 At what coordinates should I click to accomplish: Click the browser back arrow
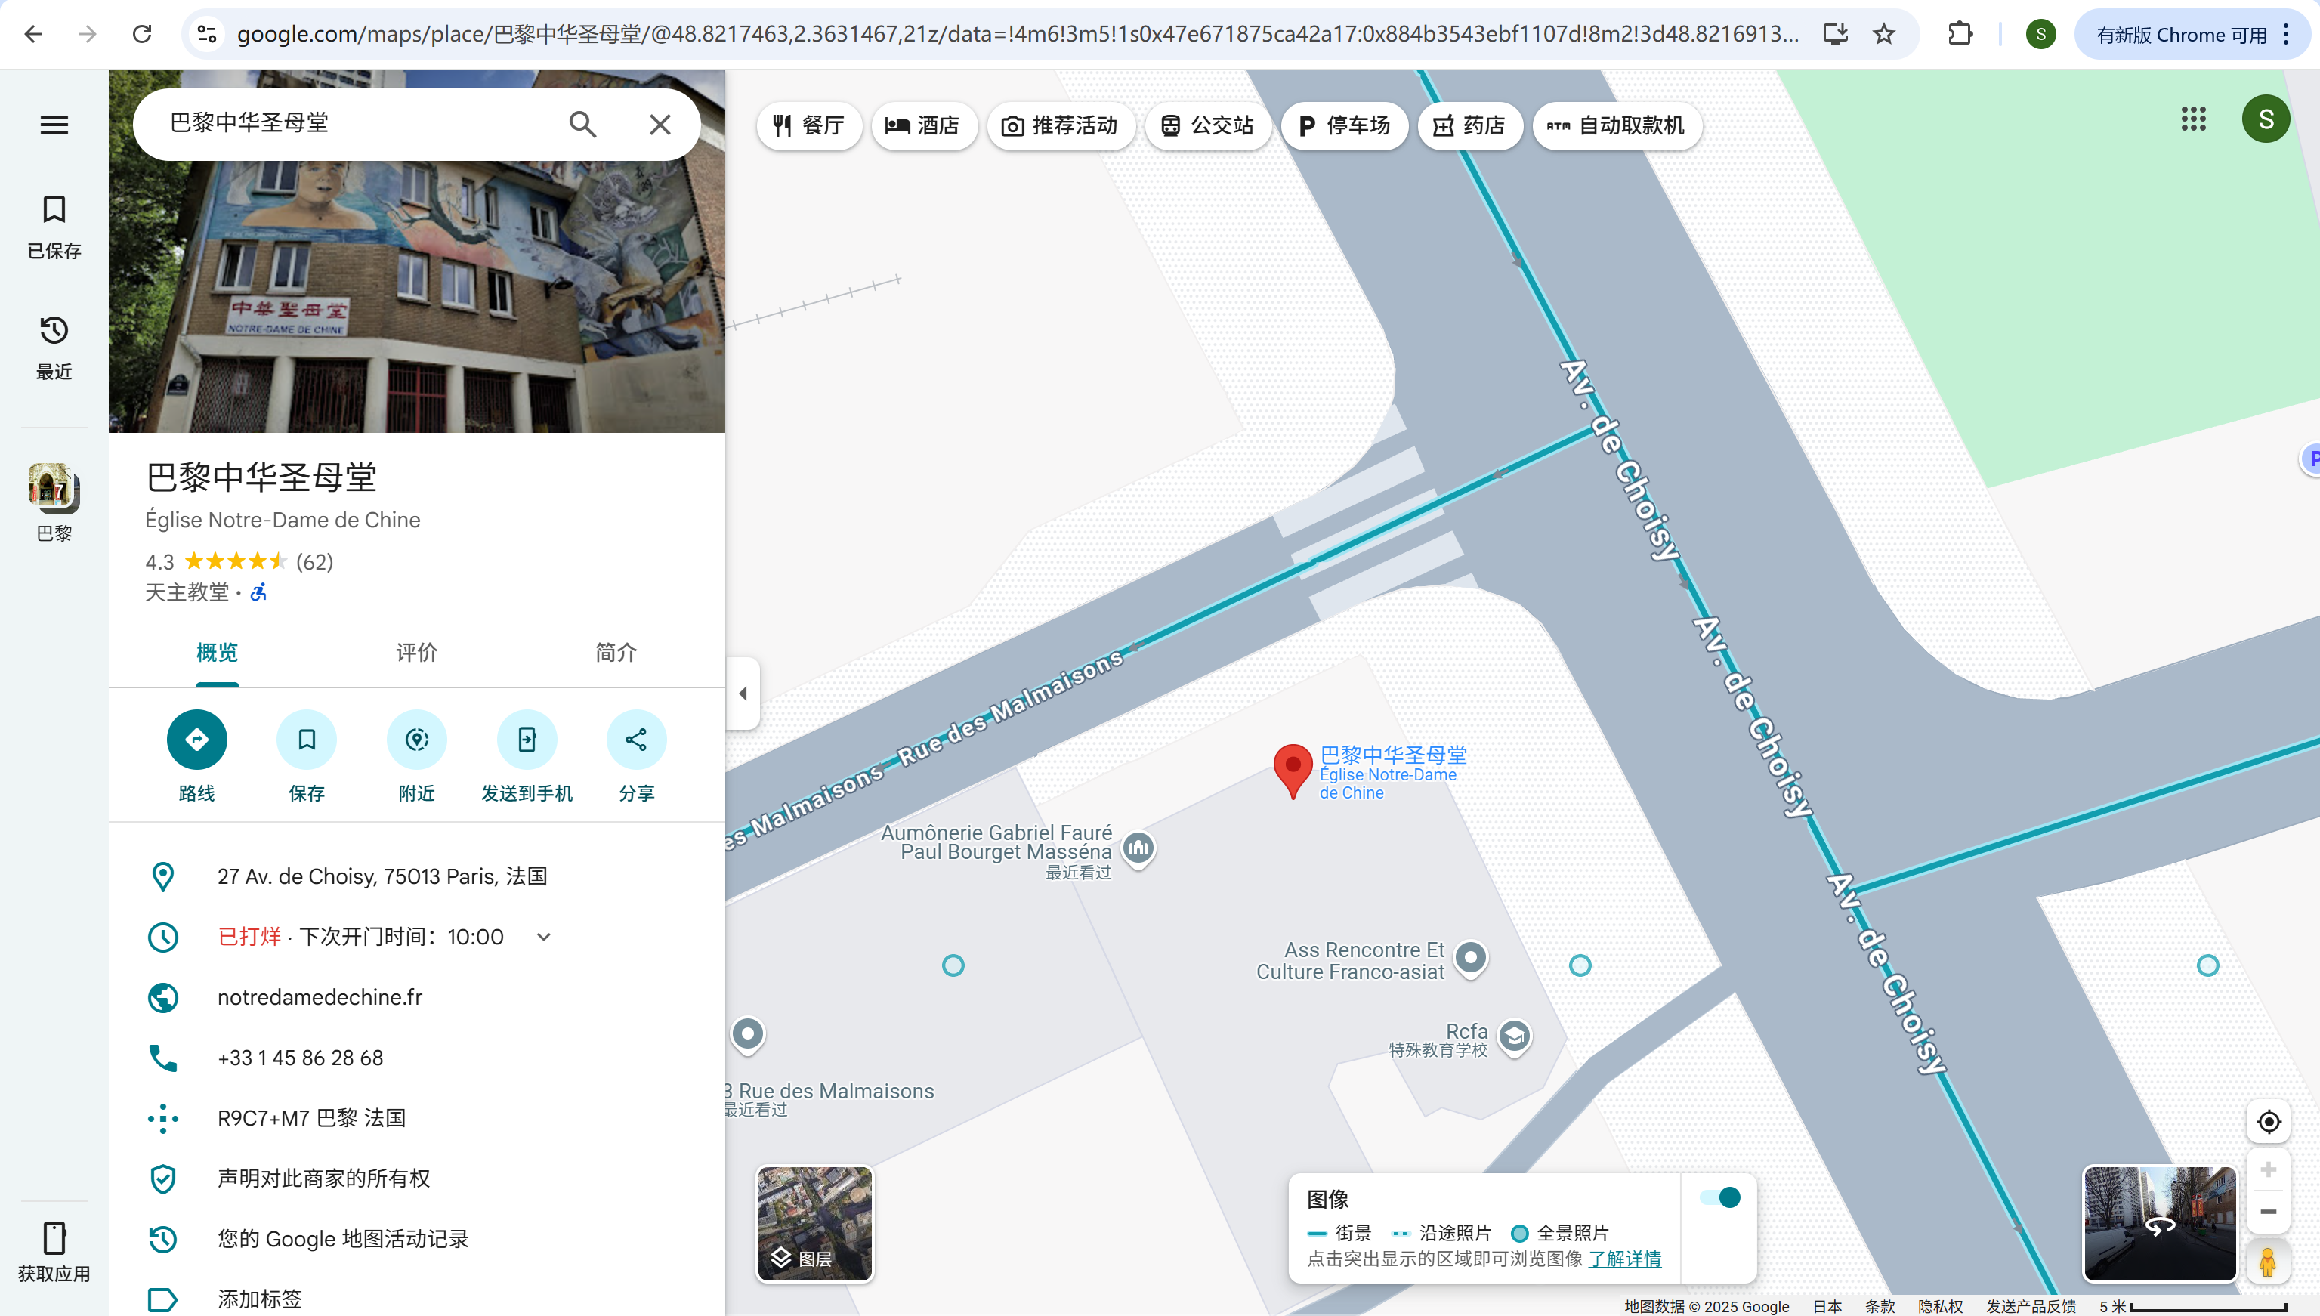click(33, 34)
